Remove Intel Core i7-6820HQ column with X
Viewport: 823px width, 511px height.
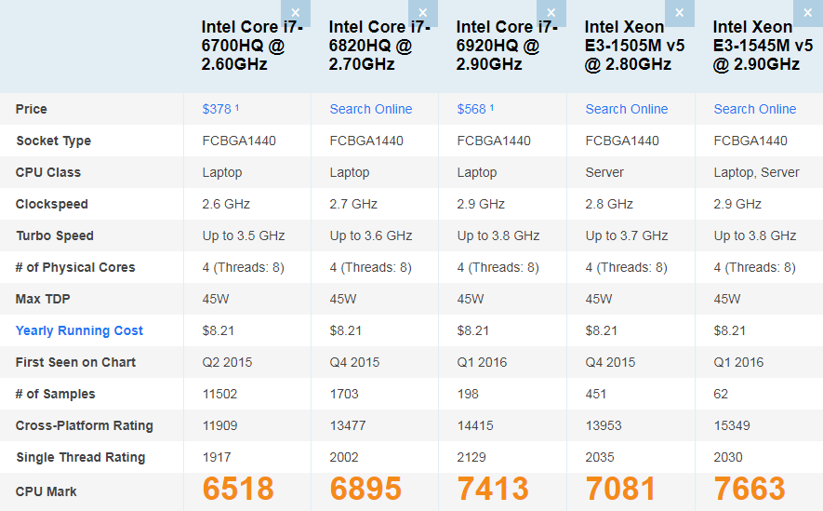pos(423,13)
